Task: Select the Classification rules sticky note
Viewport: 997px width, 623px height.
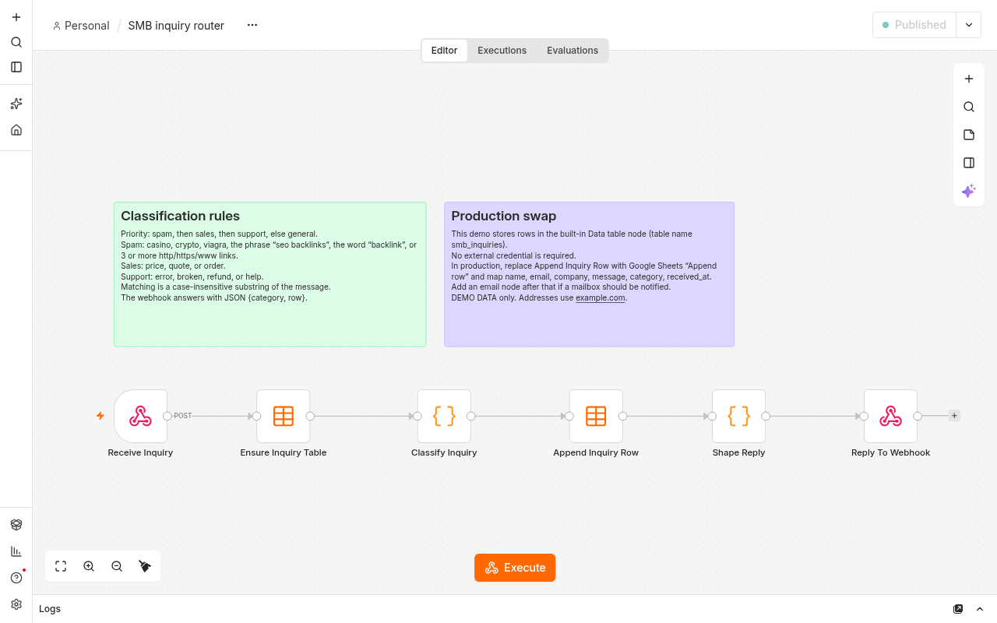Action: click(270, 274)
